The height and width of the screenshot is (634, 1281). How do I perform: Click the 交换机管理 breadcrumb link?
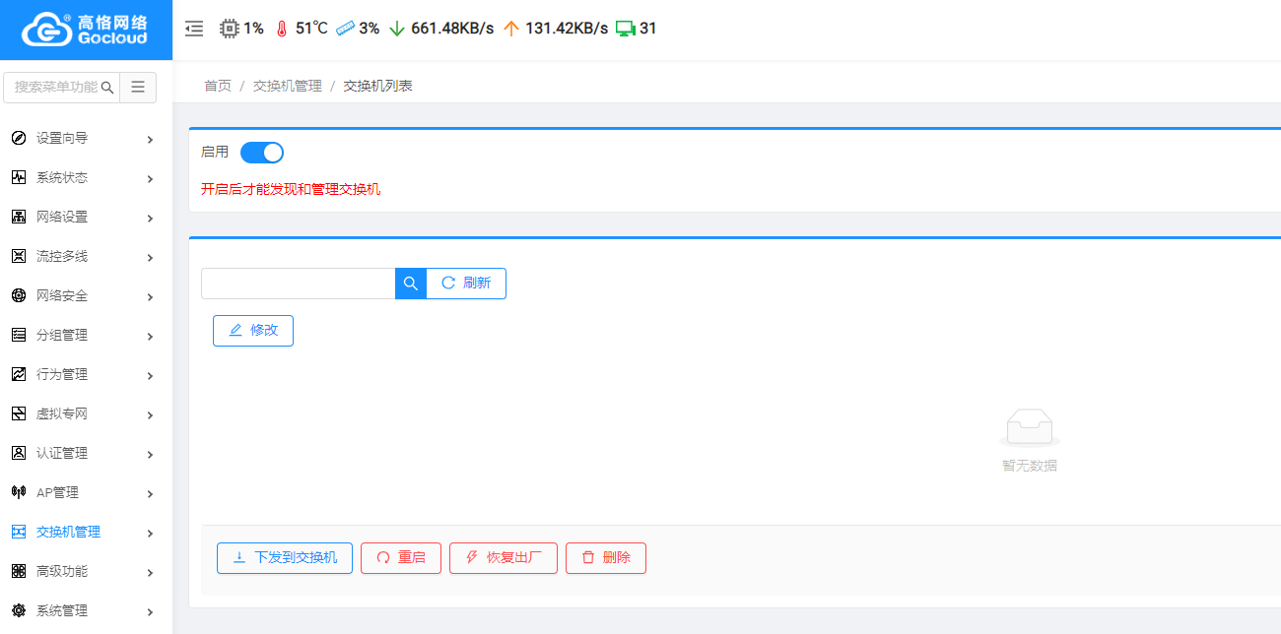[x=288, y=86]
